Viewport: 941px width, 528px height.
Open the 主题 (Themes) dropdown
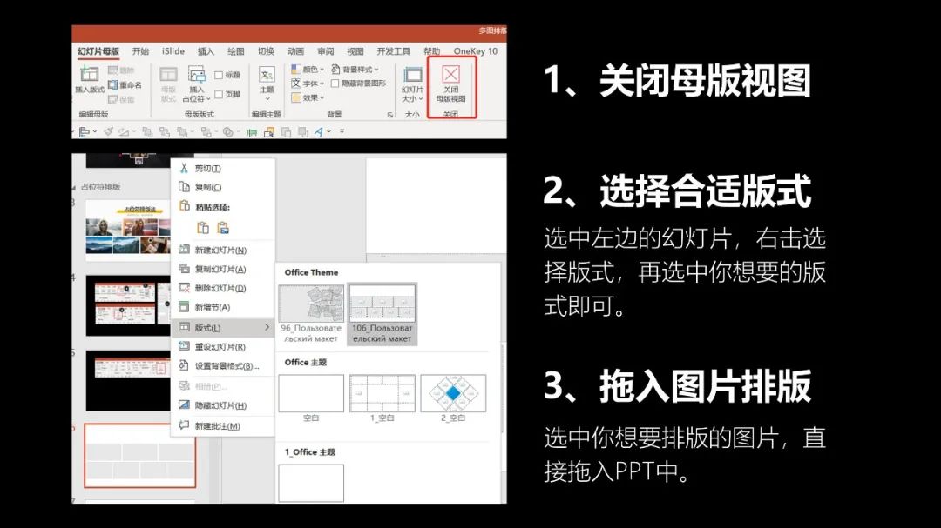click(267, 90)
